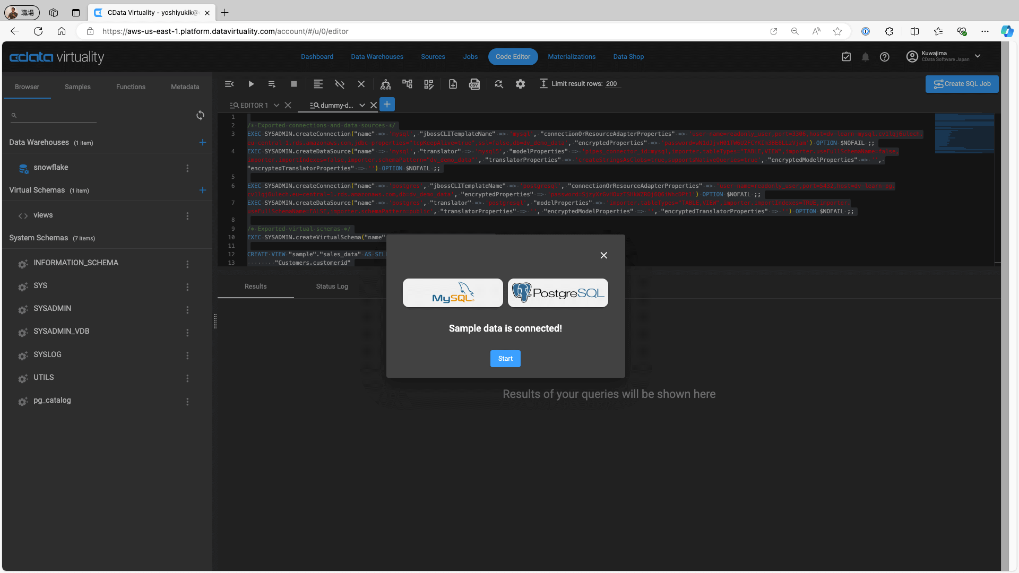The height and width of the screenshot is (573, 1019).
Task: Click the limit rows height icon
Action: pos(543,84)
